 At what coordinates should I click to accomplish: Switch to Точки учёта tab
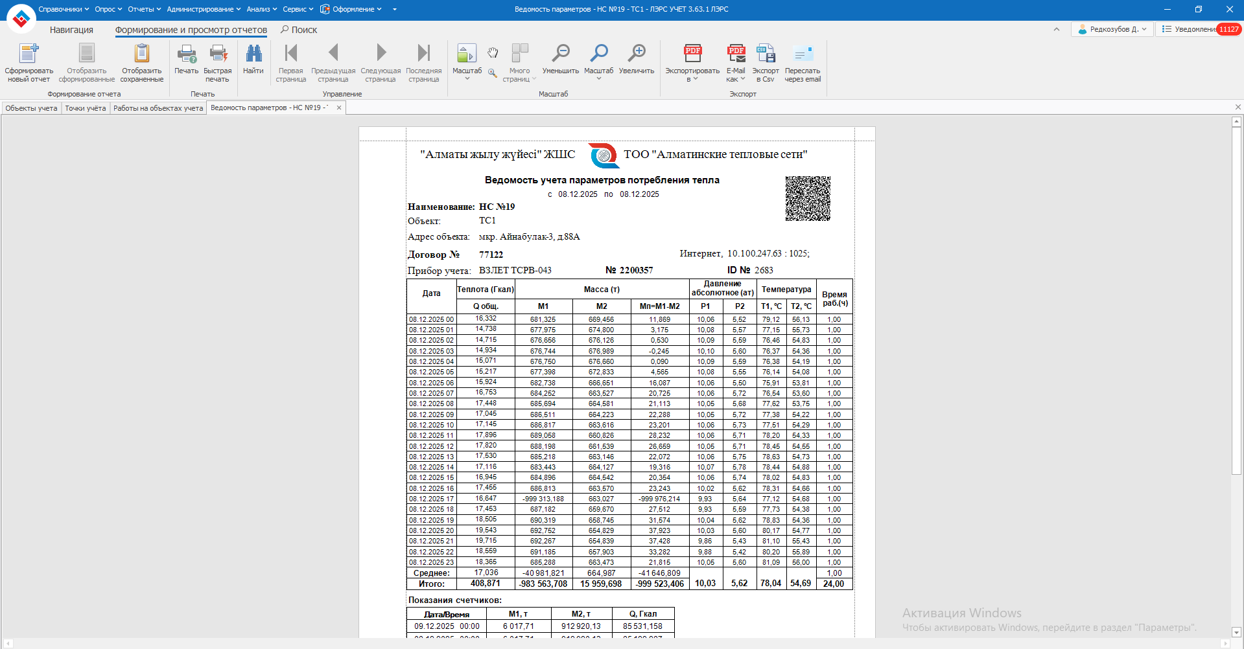click(85, 108)
